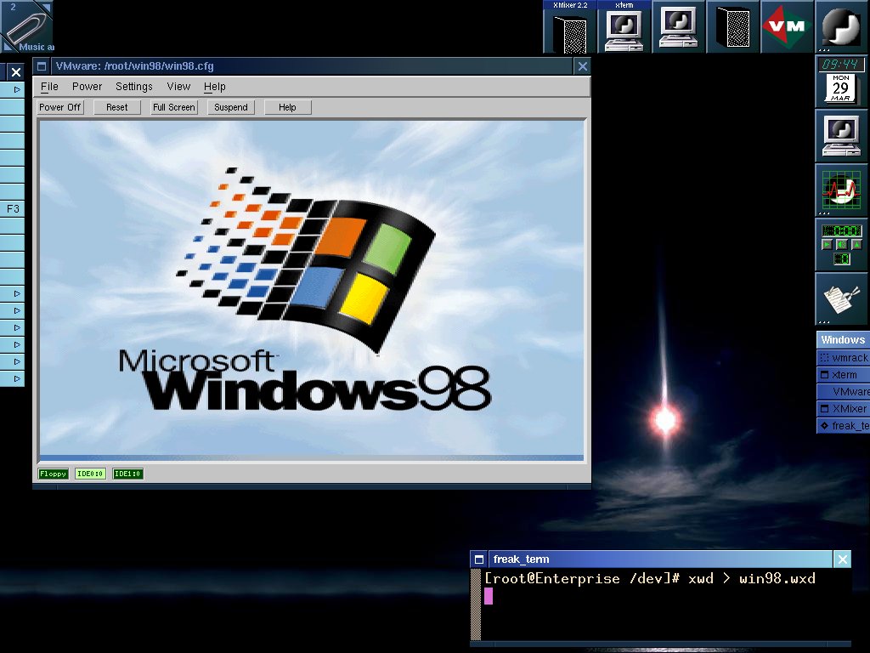The width and height of the screenshot is (870, 653).
Task: Click the freak_term window title bar
Action: (x=659, y=559)
